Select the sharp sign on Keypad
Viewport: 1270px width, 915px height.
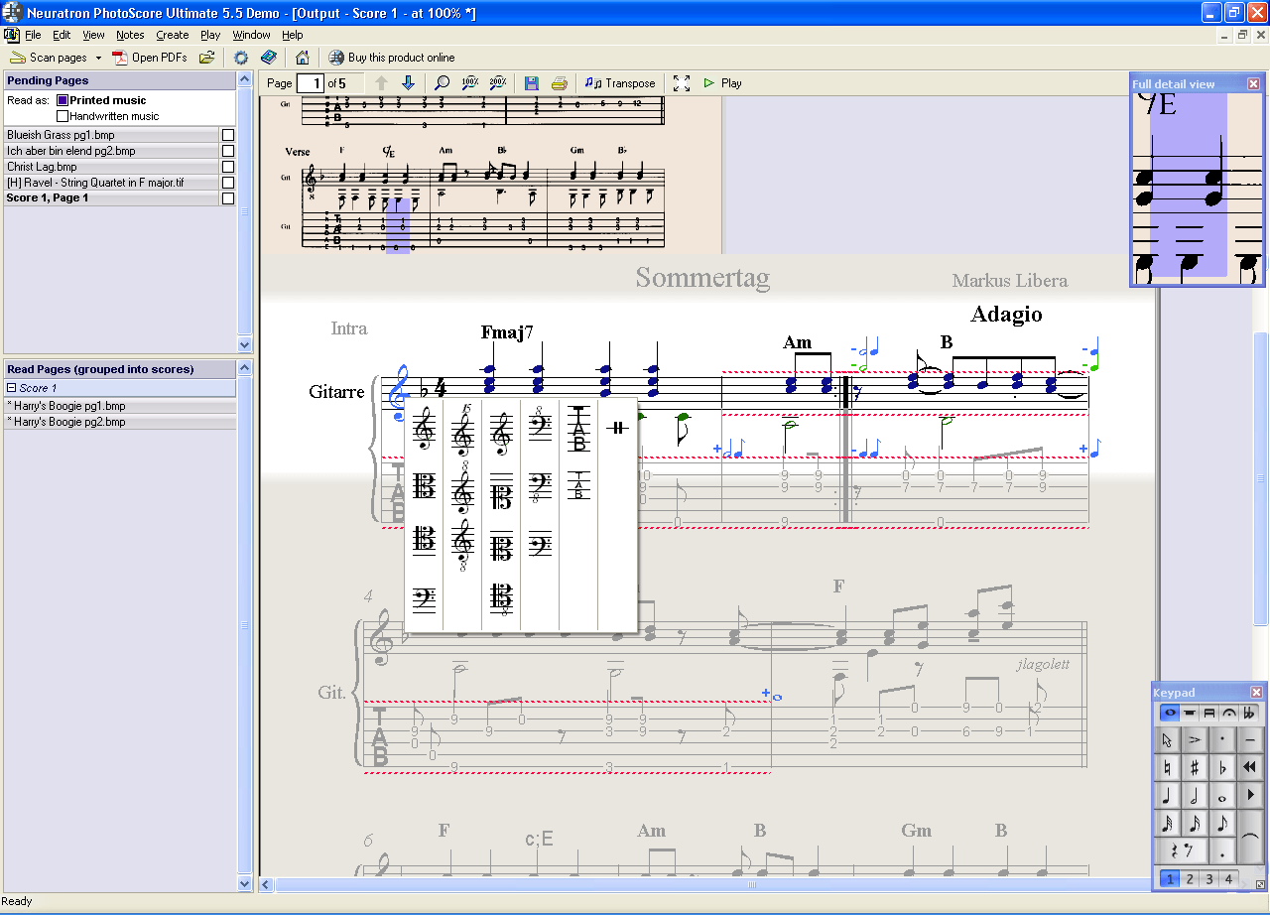[x=1195, y=768]
